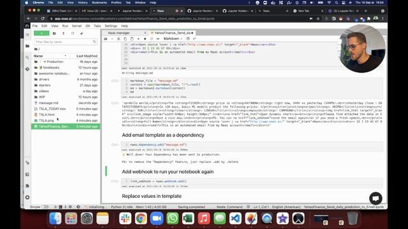
Task: Cut the selected cell with scissors icon
Action: pos(119,39)
